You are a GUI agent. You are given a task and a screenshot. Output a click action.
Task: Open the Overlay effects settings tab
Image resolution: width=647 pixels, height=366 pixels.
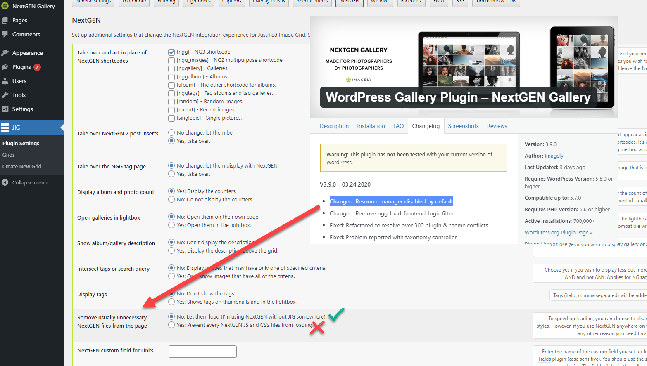click(269, 2)
